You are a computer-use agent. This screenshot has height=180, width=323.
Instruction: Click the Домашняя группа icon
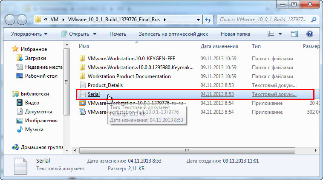(x=15, y=147)
